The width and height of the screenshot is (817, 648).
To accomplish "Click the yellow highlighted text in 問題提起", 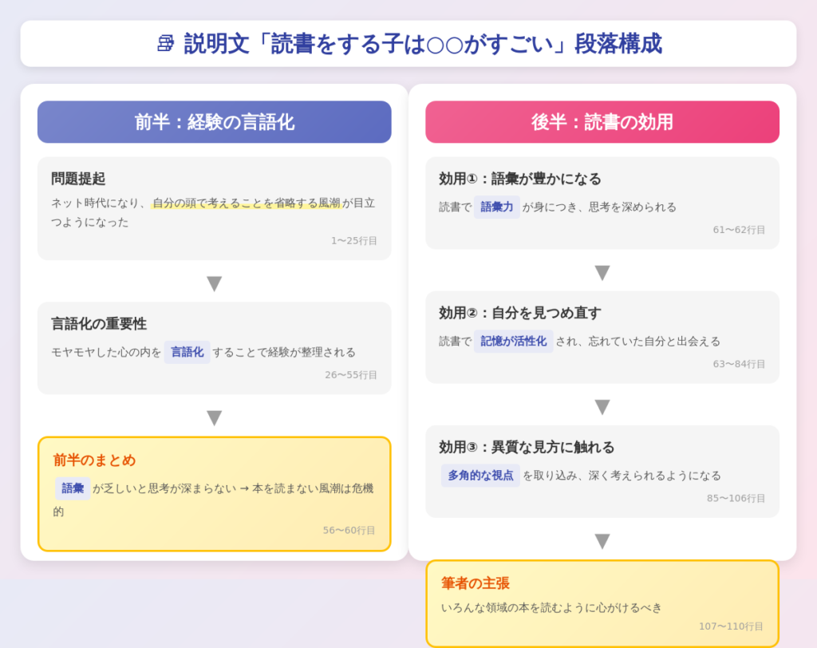I will point(247,203).
